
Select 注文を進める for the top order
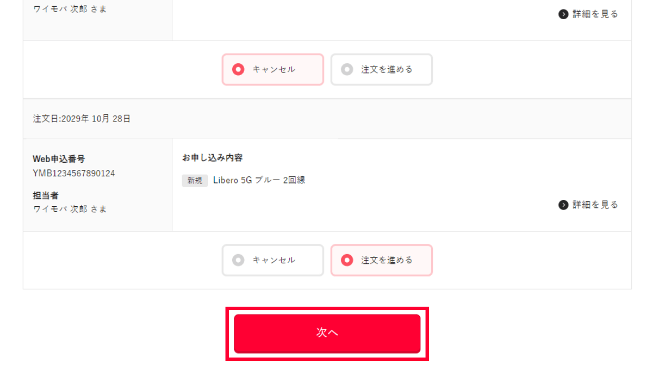381,69
